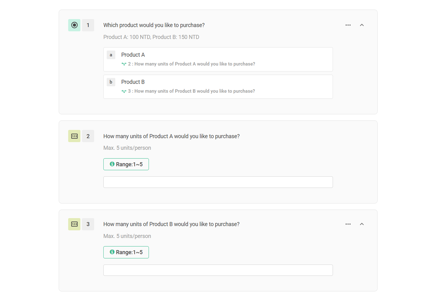
Task: Click the branch logic icon under Product A
Action: (x=124, y=64)
